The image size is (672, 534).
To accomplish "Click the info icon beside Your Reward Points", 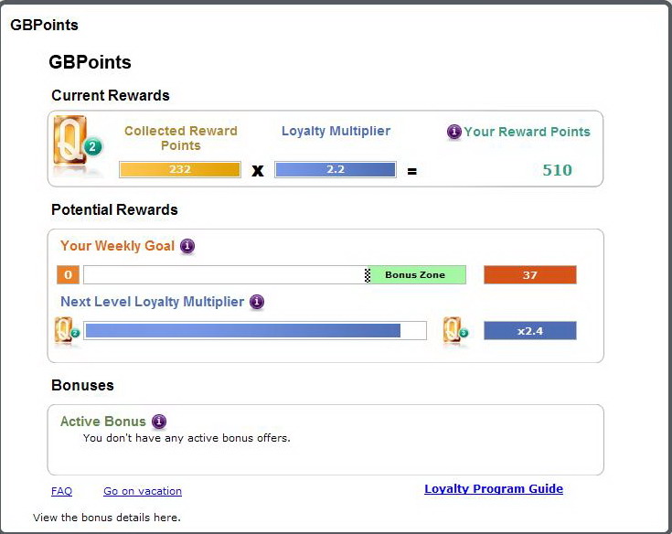I will click(x=453, y=132).
